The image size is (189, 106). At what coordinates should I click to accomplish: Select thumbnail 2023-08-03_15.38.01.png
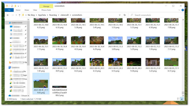(x=59, y=62)
